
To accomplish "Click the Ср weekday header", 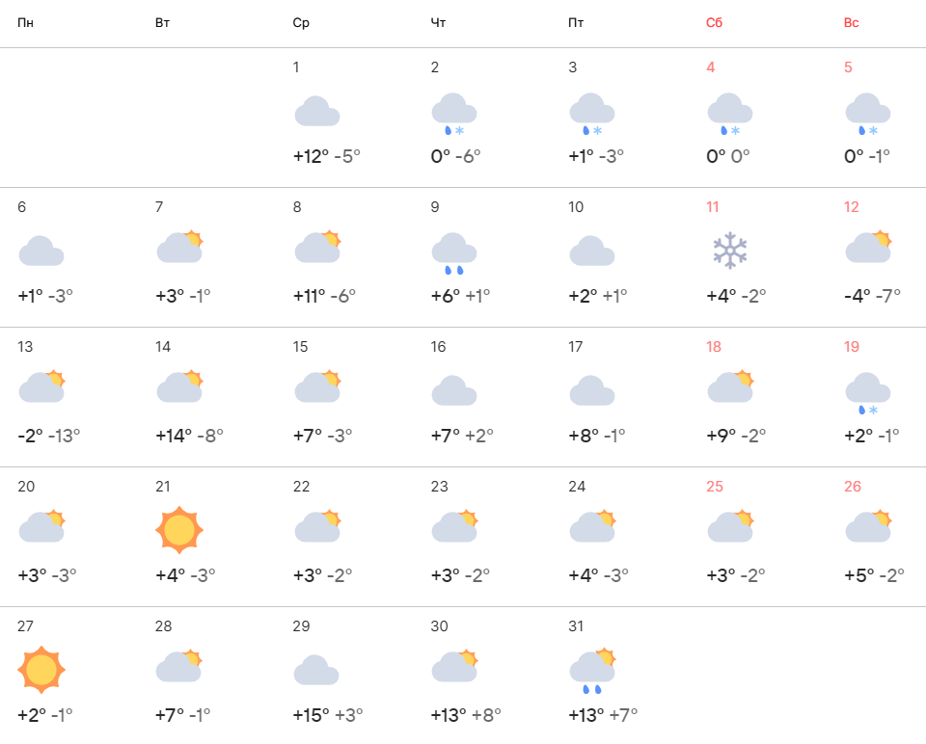I will tap(301, 23).
